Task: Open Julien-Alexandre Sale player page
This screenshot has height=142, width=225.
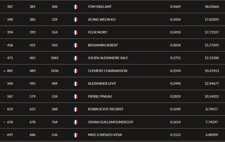Action: point(108,58)
